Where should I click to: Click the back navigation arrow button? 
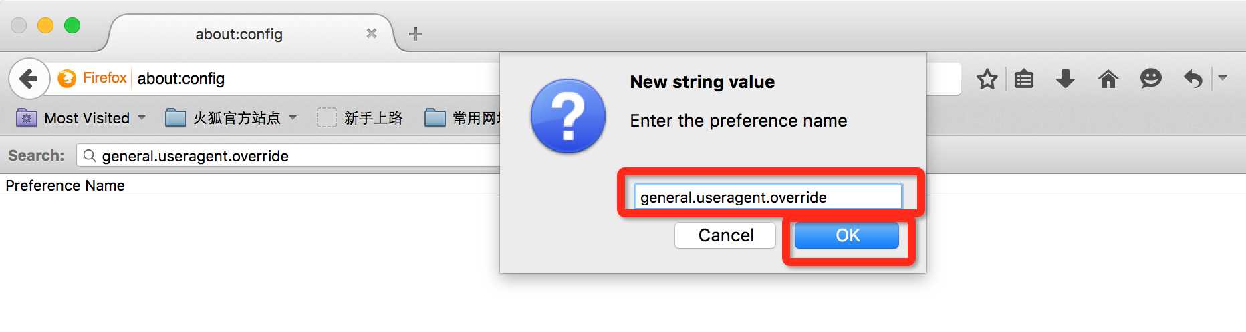tap(29, 79)
